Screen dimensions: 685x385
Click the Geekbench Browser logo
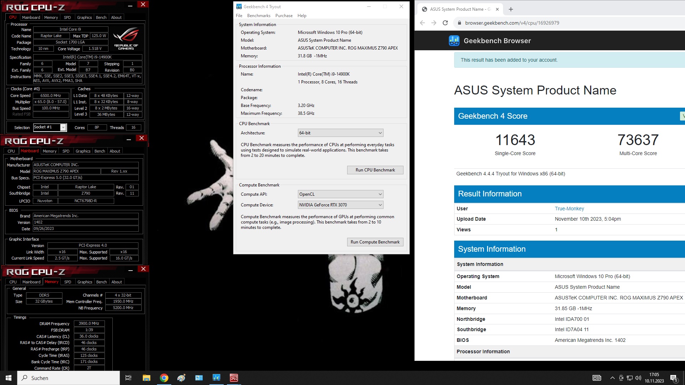point(454,41)
